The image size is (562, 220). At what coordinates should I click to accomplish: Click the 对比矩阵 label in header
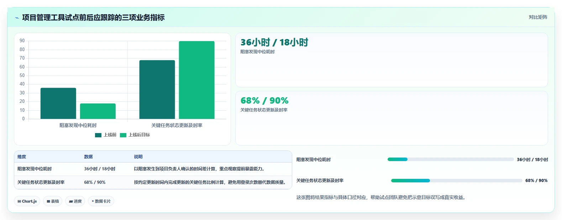(538, 17)
